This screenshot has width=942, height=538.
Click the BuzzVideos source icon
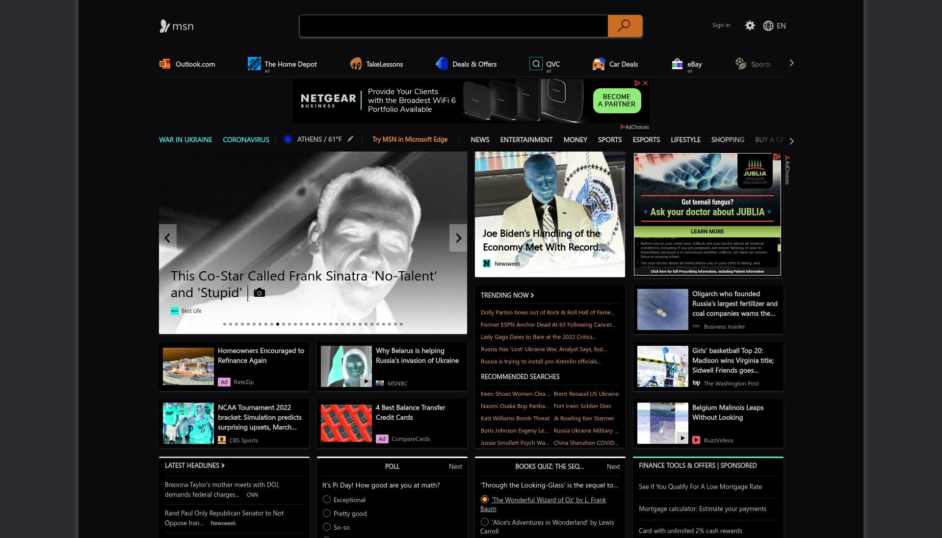pyautogui.click(x=696, y=440)
